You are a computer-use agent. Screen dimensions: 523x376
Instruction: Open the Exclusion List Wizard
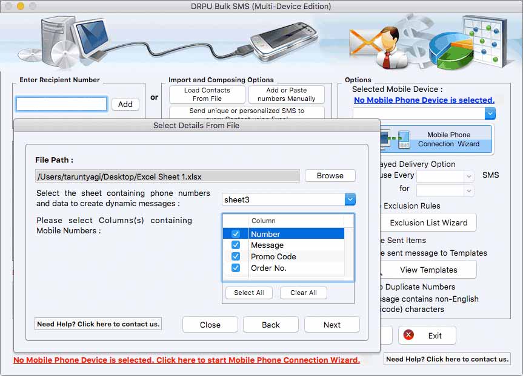(x=428, y=222)
